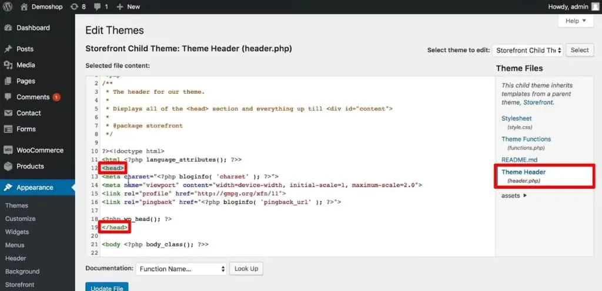This screenshot has height=291, width=602.
Task: Click the viewport meta tag line
Action: 262,185
